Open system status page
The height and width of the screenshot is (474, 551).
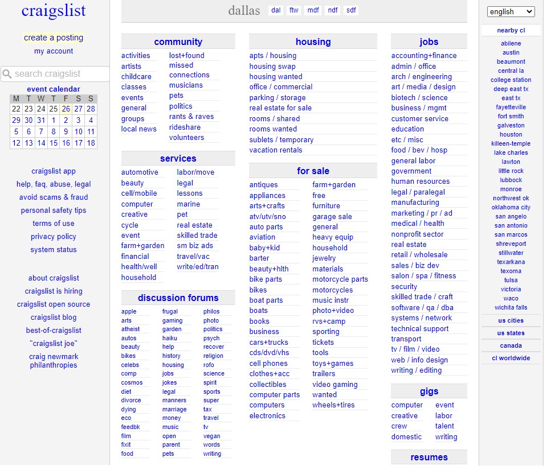coord(54,249)
